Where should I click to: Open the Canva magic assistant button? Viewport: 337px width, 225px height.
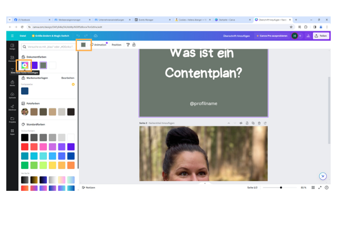(323, 176)
